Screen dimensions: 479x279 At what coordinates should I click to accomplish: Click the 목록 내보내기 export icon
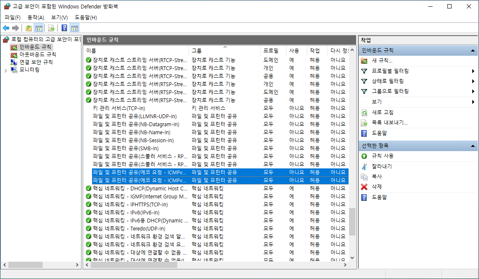tap(364, 122)
